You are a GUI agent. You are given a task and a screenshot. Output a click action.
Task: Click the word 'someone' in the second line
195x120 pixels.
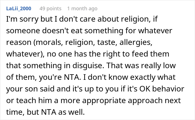[x=23, y=31]
